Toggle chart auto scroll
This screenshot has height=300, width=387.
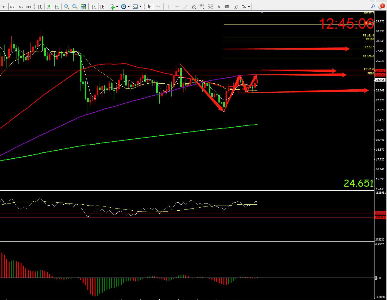pyautogui.click(x=94, y=6)
